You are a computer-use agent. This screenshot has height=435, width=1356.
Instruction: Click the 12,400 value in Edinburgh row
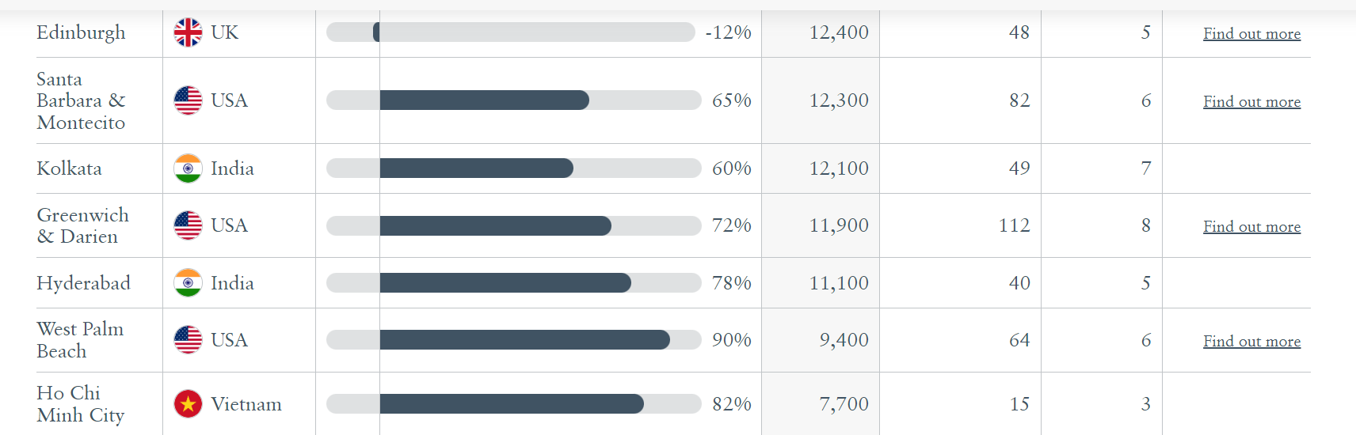838,32
